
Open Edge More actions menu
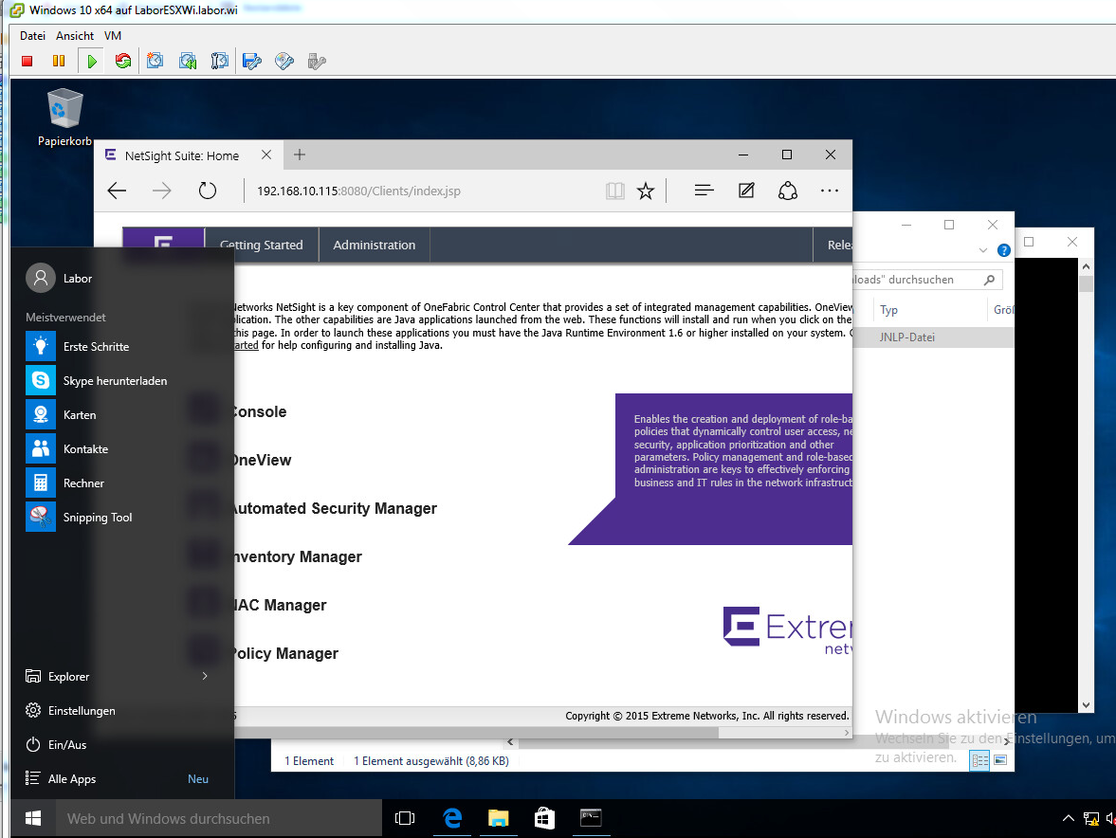[x=829, y=191]
